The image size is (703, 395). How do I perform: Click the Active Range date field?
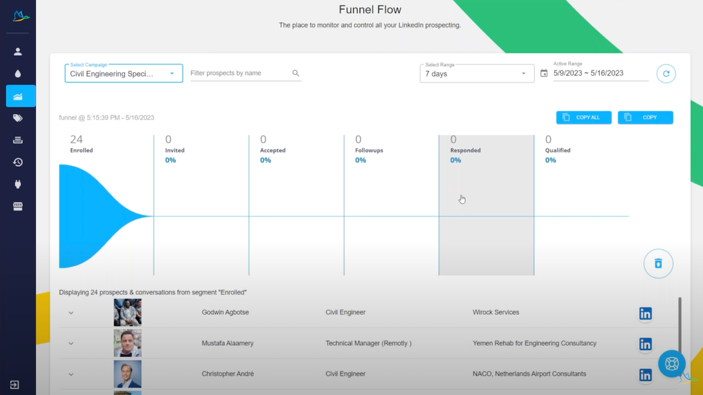tap(600, 73)
